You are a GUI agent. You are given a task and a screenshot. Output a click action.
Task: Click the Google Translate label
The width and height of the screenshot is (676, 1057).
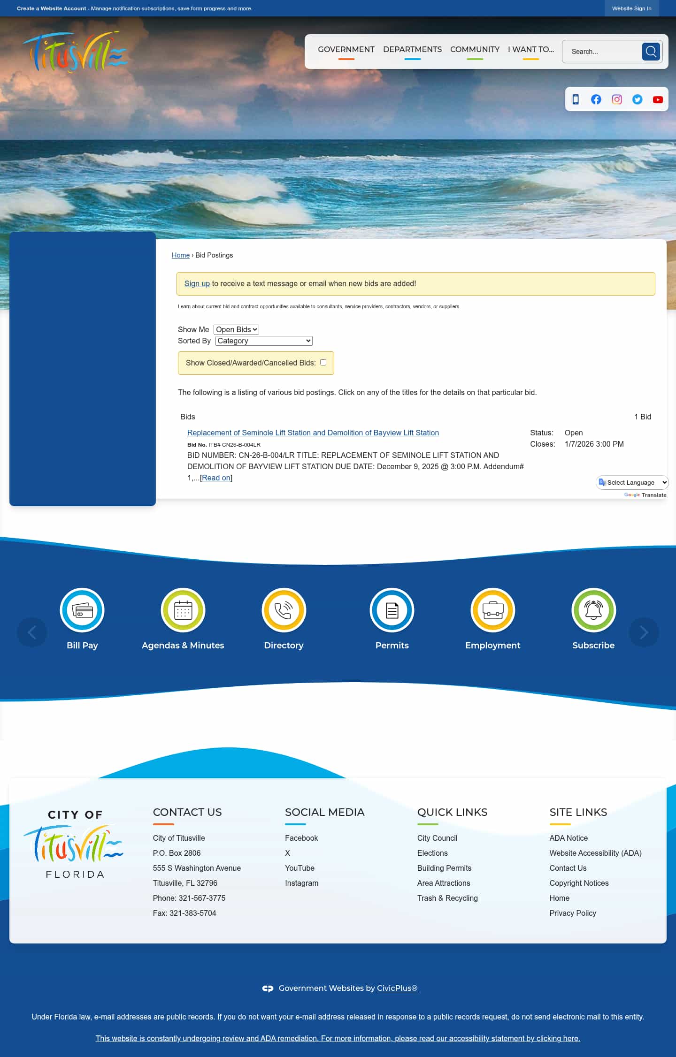(645, 495)
